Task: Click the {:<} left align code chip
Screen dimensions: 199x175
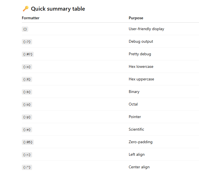Action: coord(27,155)
